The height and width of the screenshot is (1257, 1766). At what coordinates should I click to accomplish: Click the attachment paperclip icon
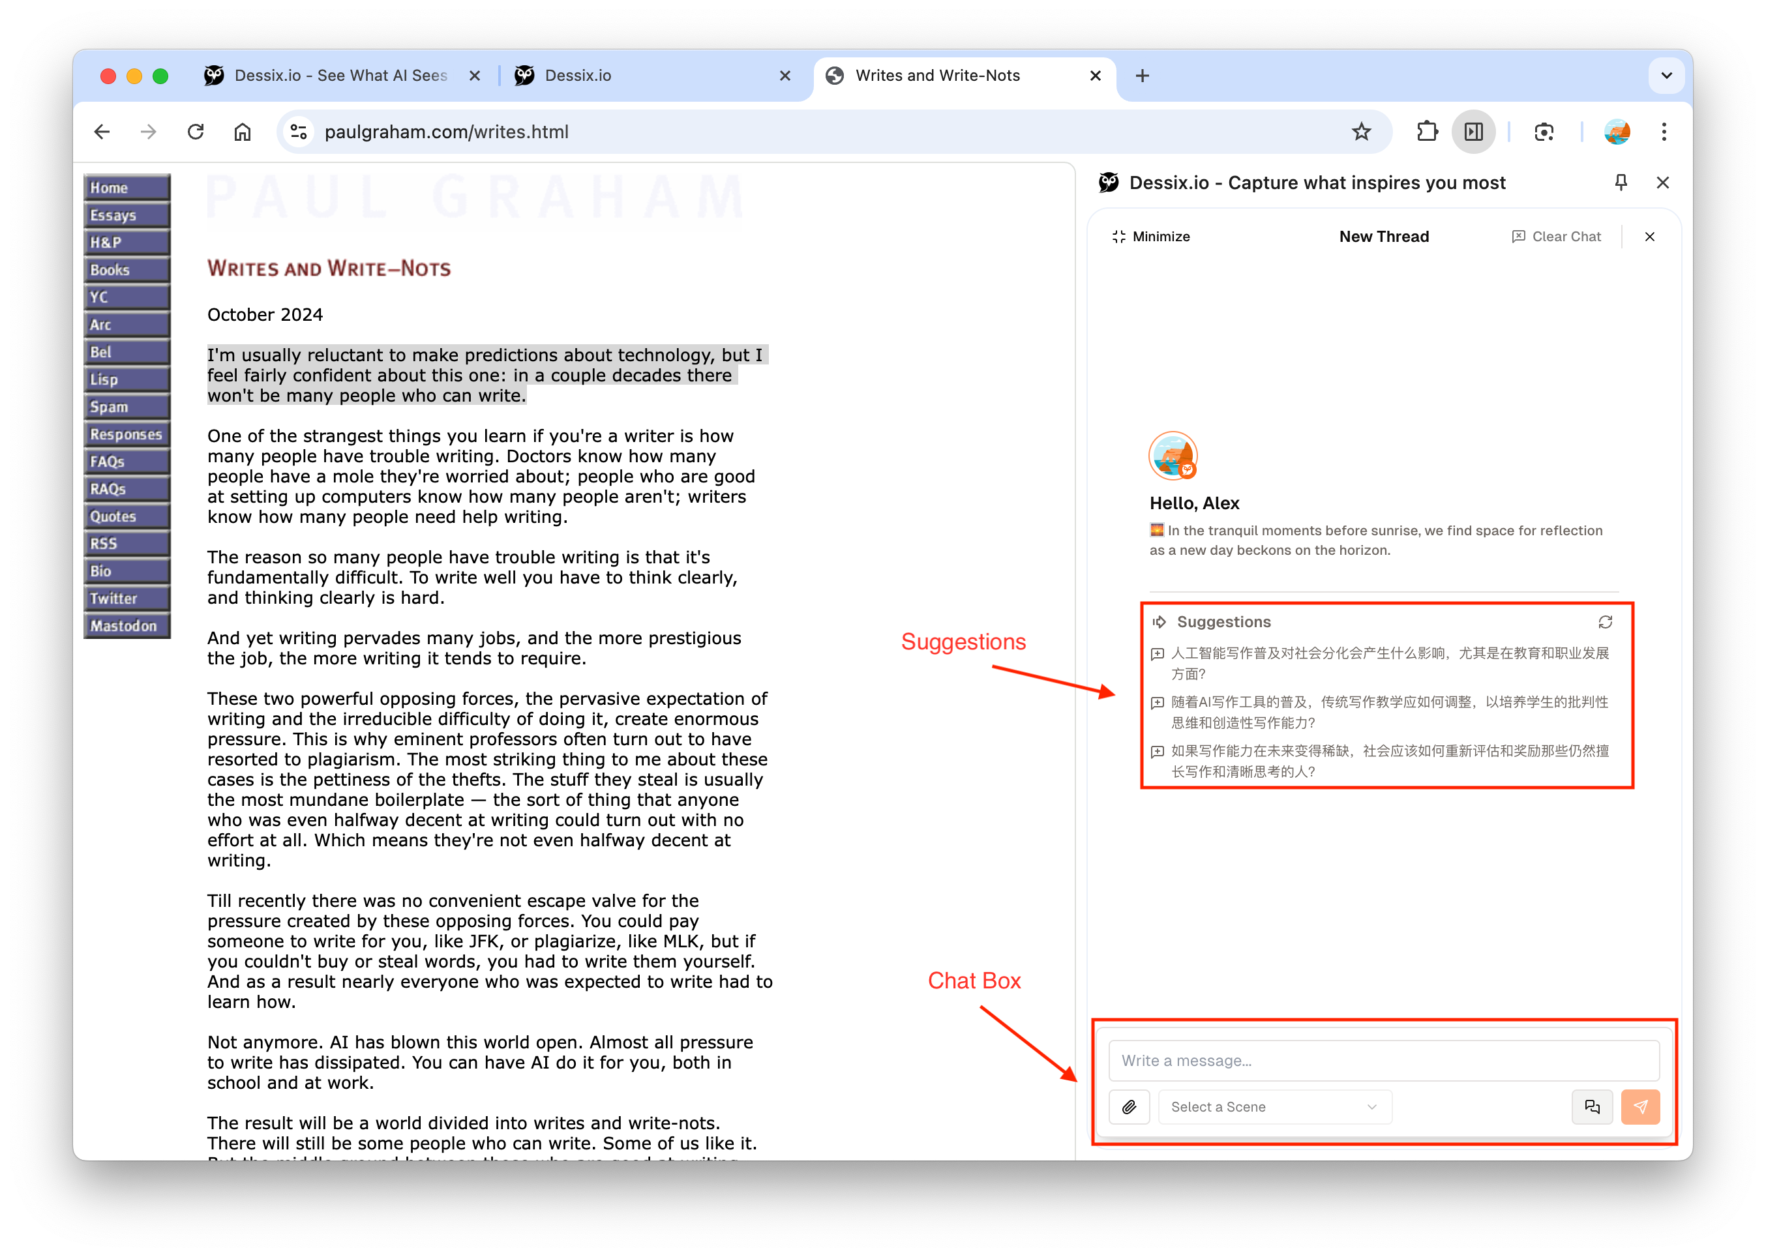[x=1129, y=1107]
